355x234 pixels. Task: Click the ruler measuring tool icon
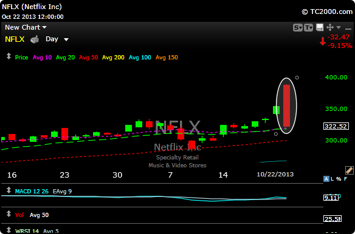[350, 170]
